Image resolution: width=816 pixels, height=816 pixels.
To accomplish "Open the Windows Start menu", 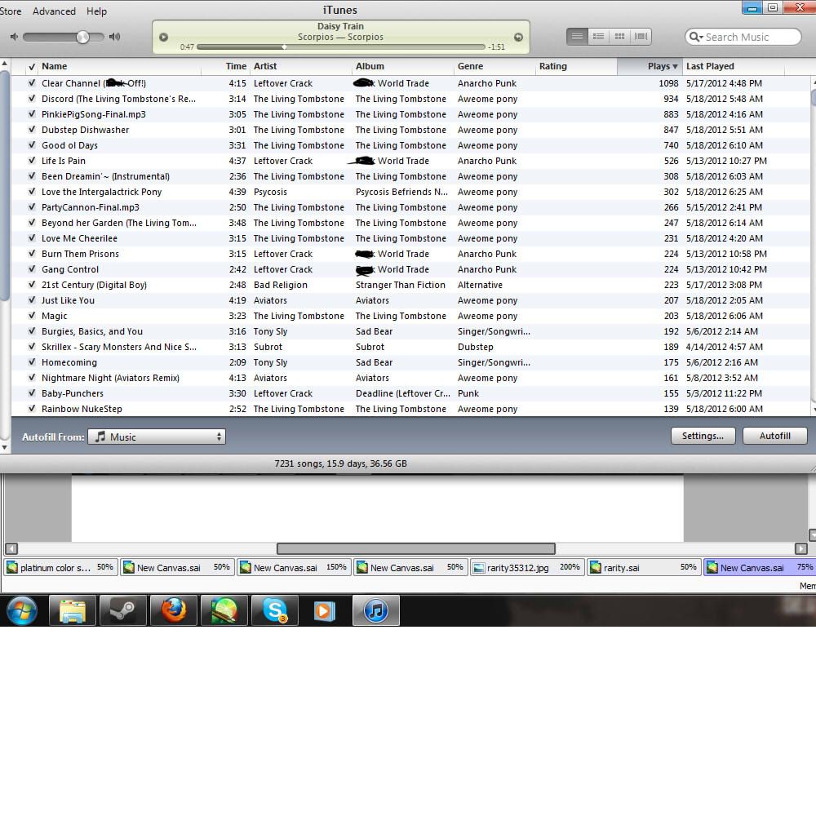I will pyautogui.click(x=22, y=610).
